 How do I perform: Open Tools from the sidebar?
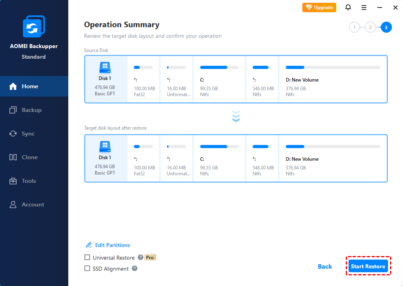coord(34,181)
